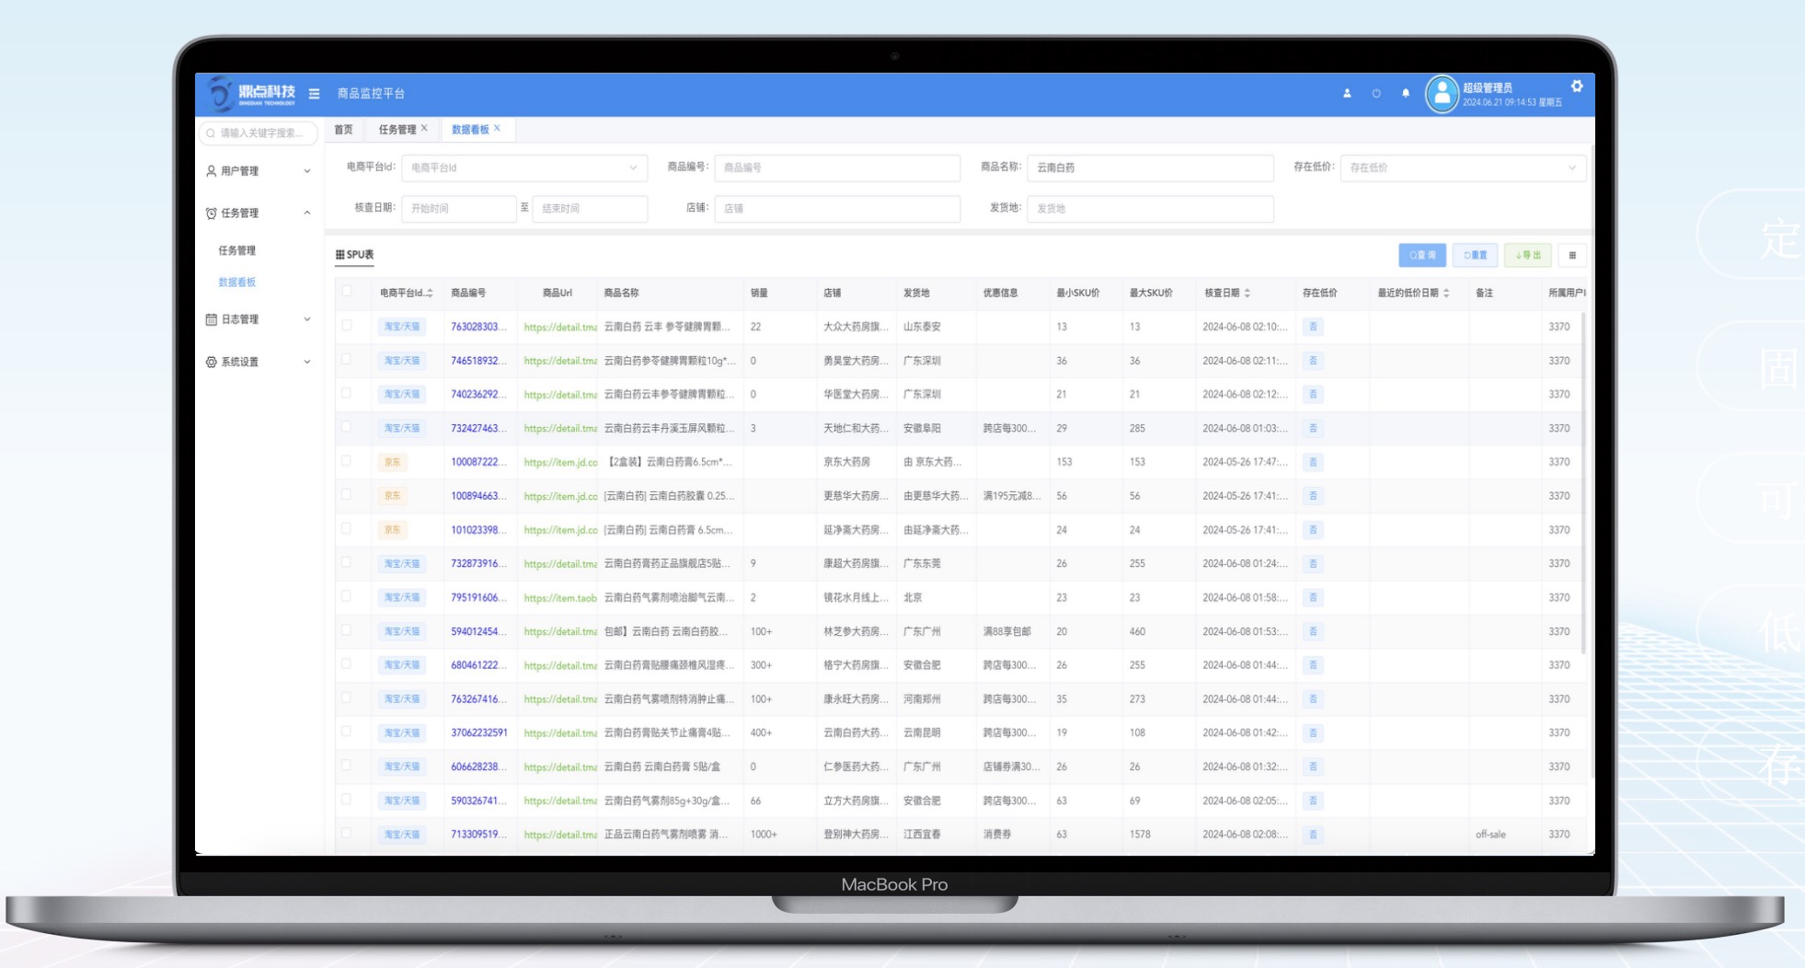1805x968 pixels.
Task: Collapse sidebar with the hamburger menu icon
Action: pyautogui.click(x=314, y=94)
